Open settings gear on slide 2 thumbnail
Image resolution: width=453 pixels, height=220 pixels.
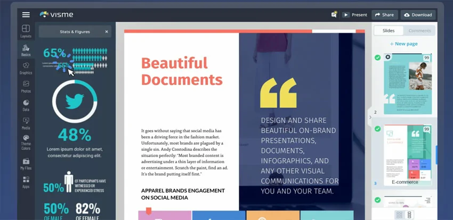pyautogui.click(x=388, y=57)
